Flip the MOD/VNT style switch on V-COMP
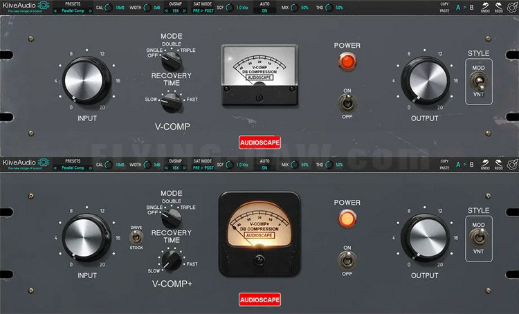 click(x=479, y=81)
